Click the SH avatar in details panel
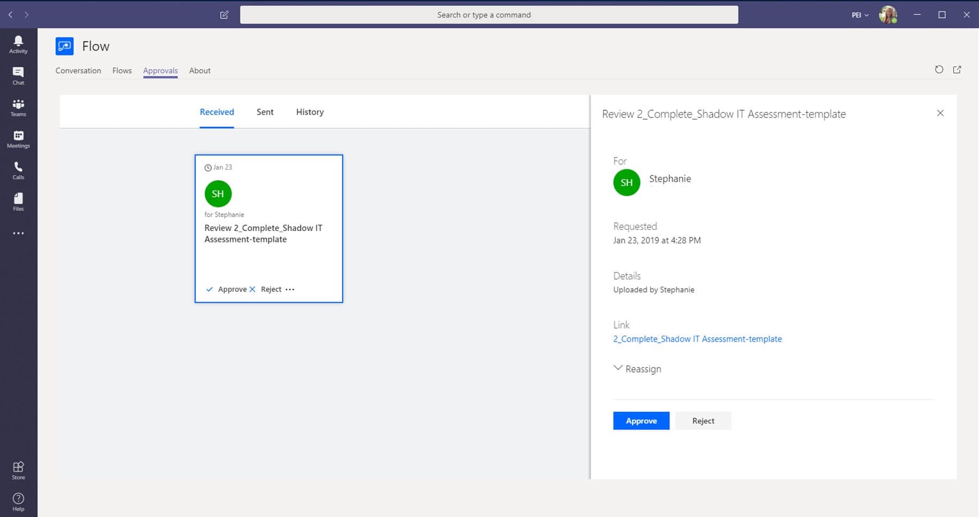Viewport: 979px width, 517px height. 627,182
